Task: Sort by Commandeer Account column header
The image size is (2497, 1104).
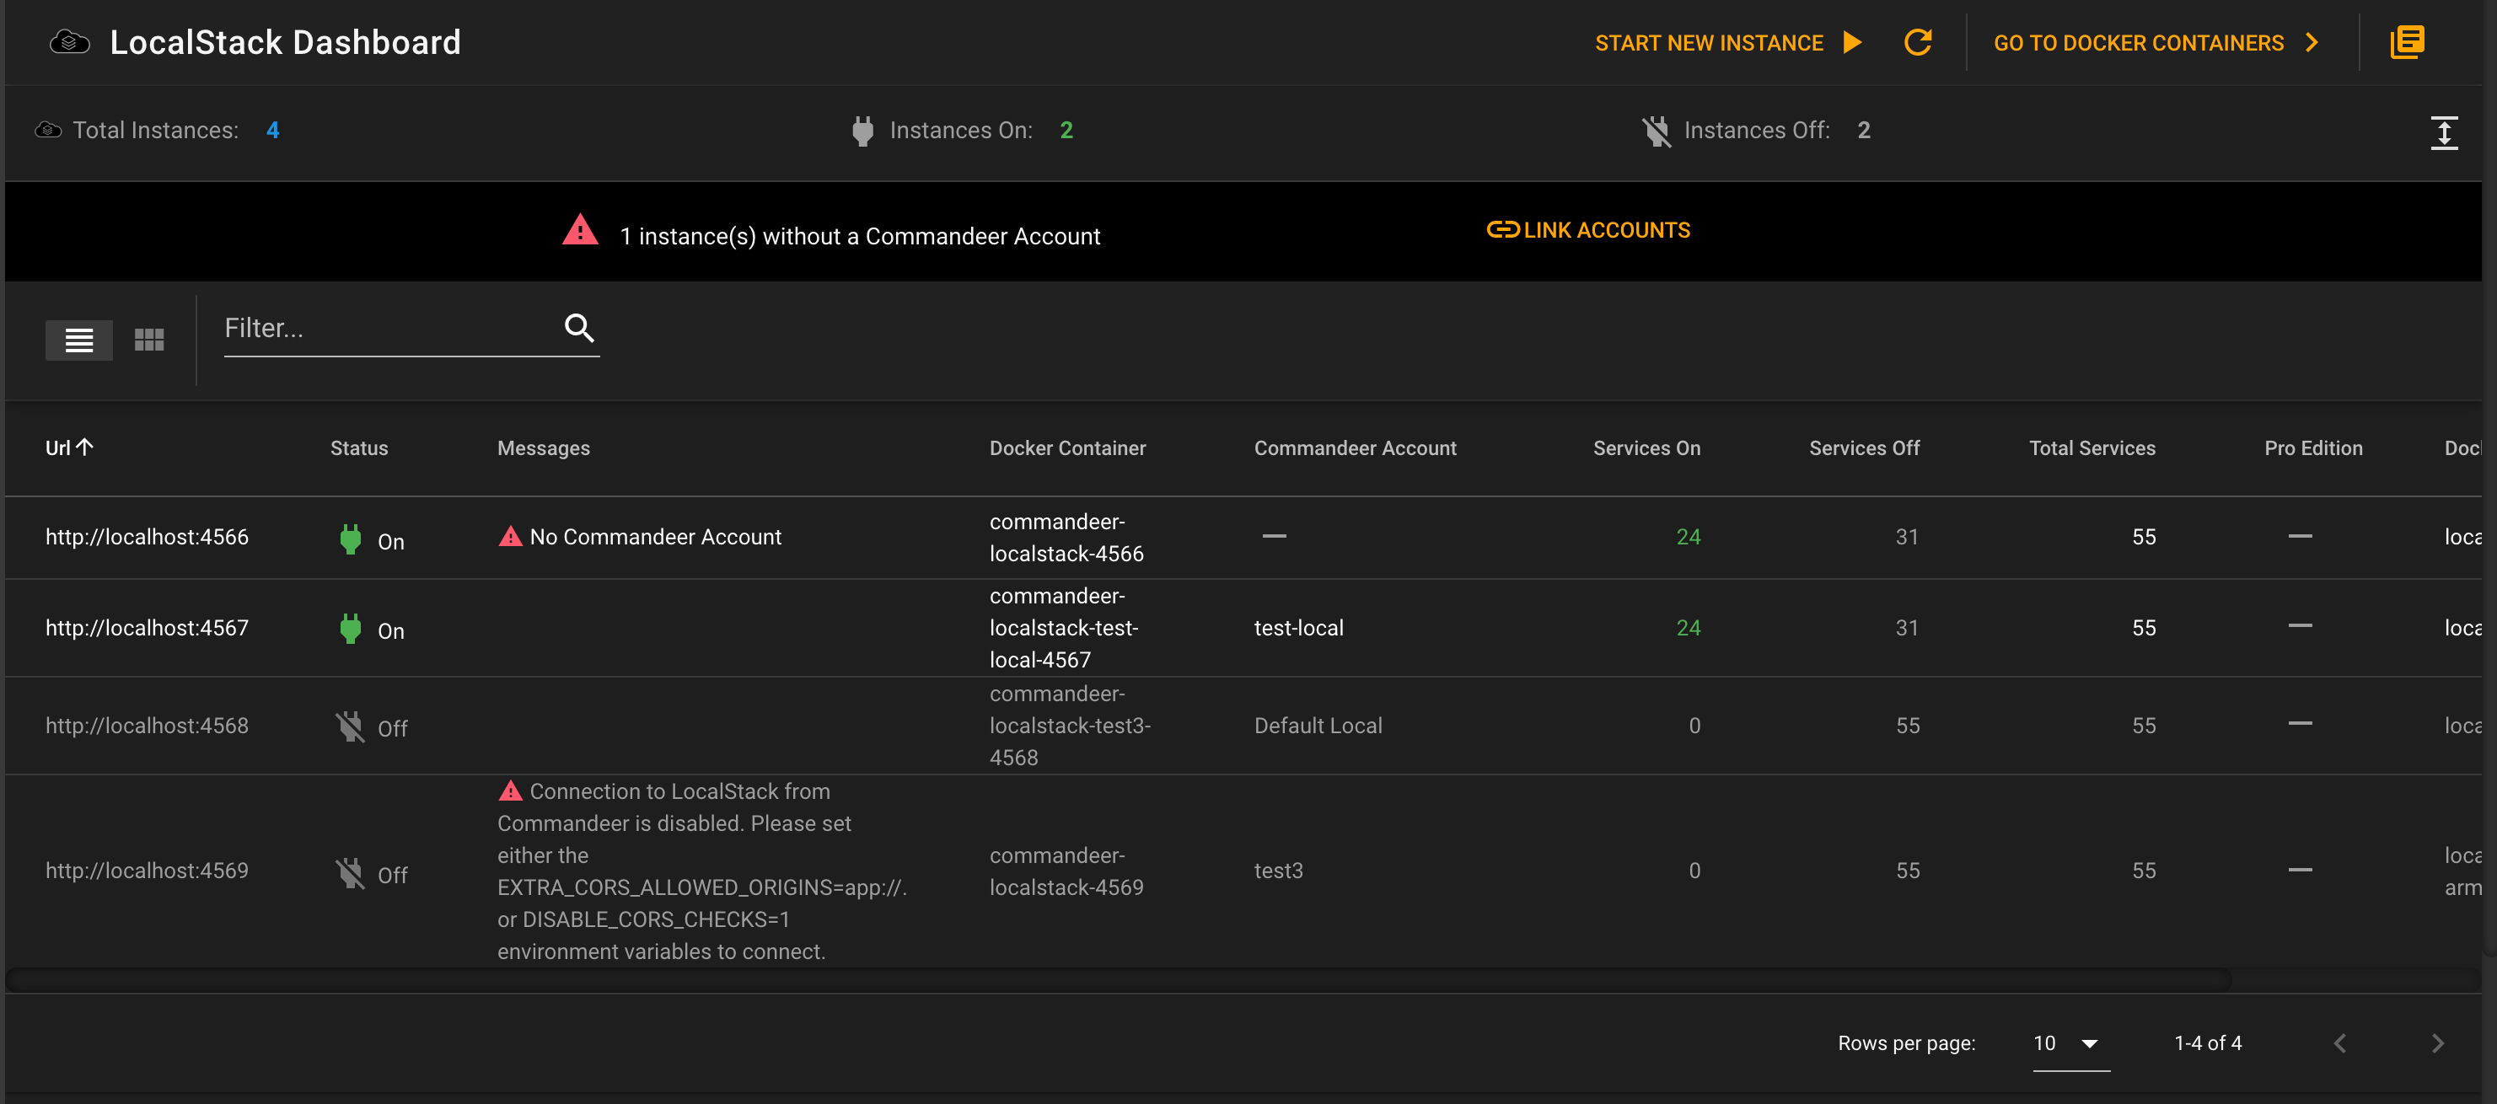Action: coord(1355,447)
